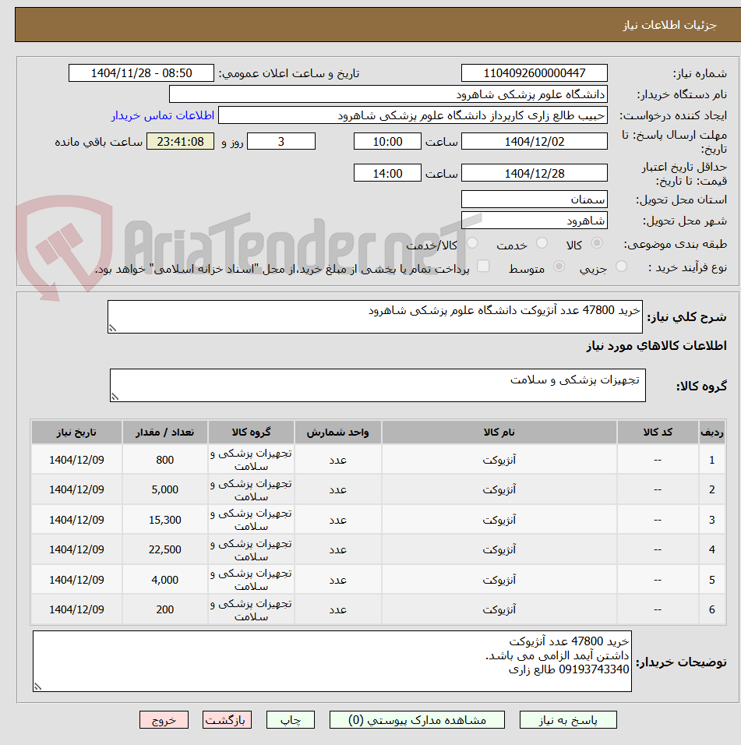Click the remaining days field showing 3
Screen dimensions: 741x745
point(281,142)
